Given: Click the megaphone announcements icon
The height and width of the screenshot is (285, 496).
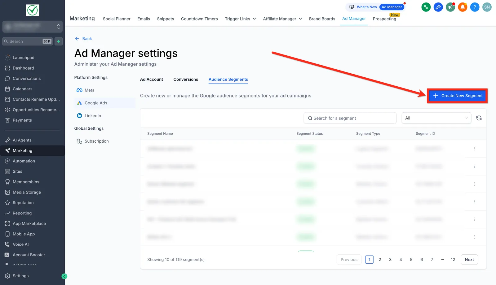Looking at the screenshot, I should (450, 7).
